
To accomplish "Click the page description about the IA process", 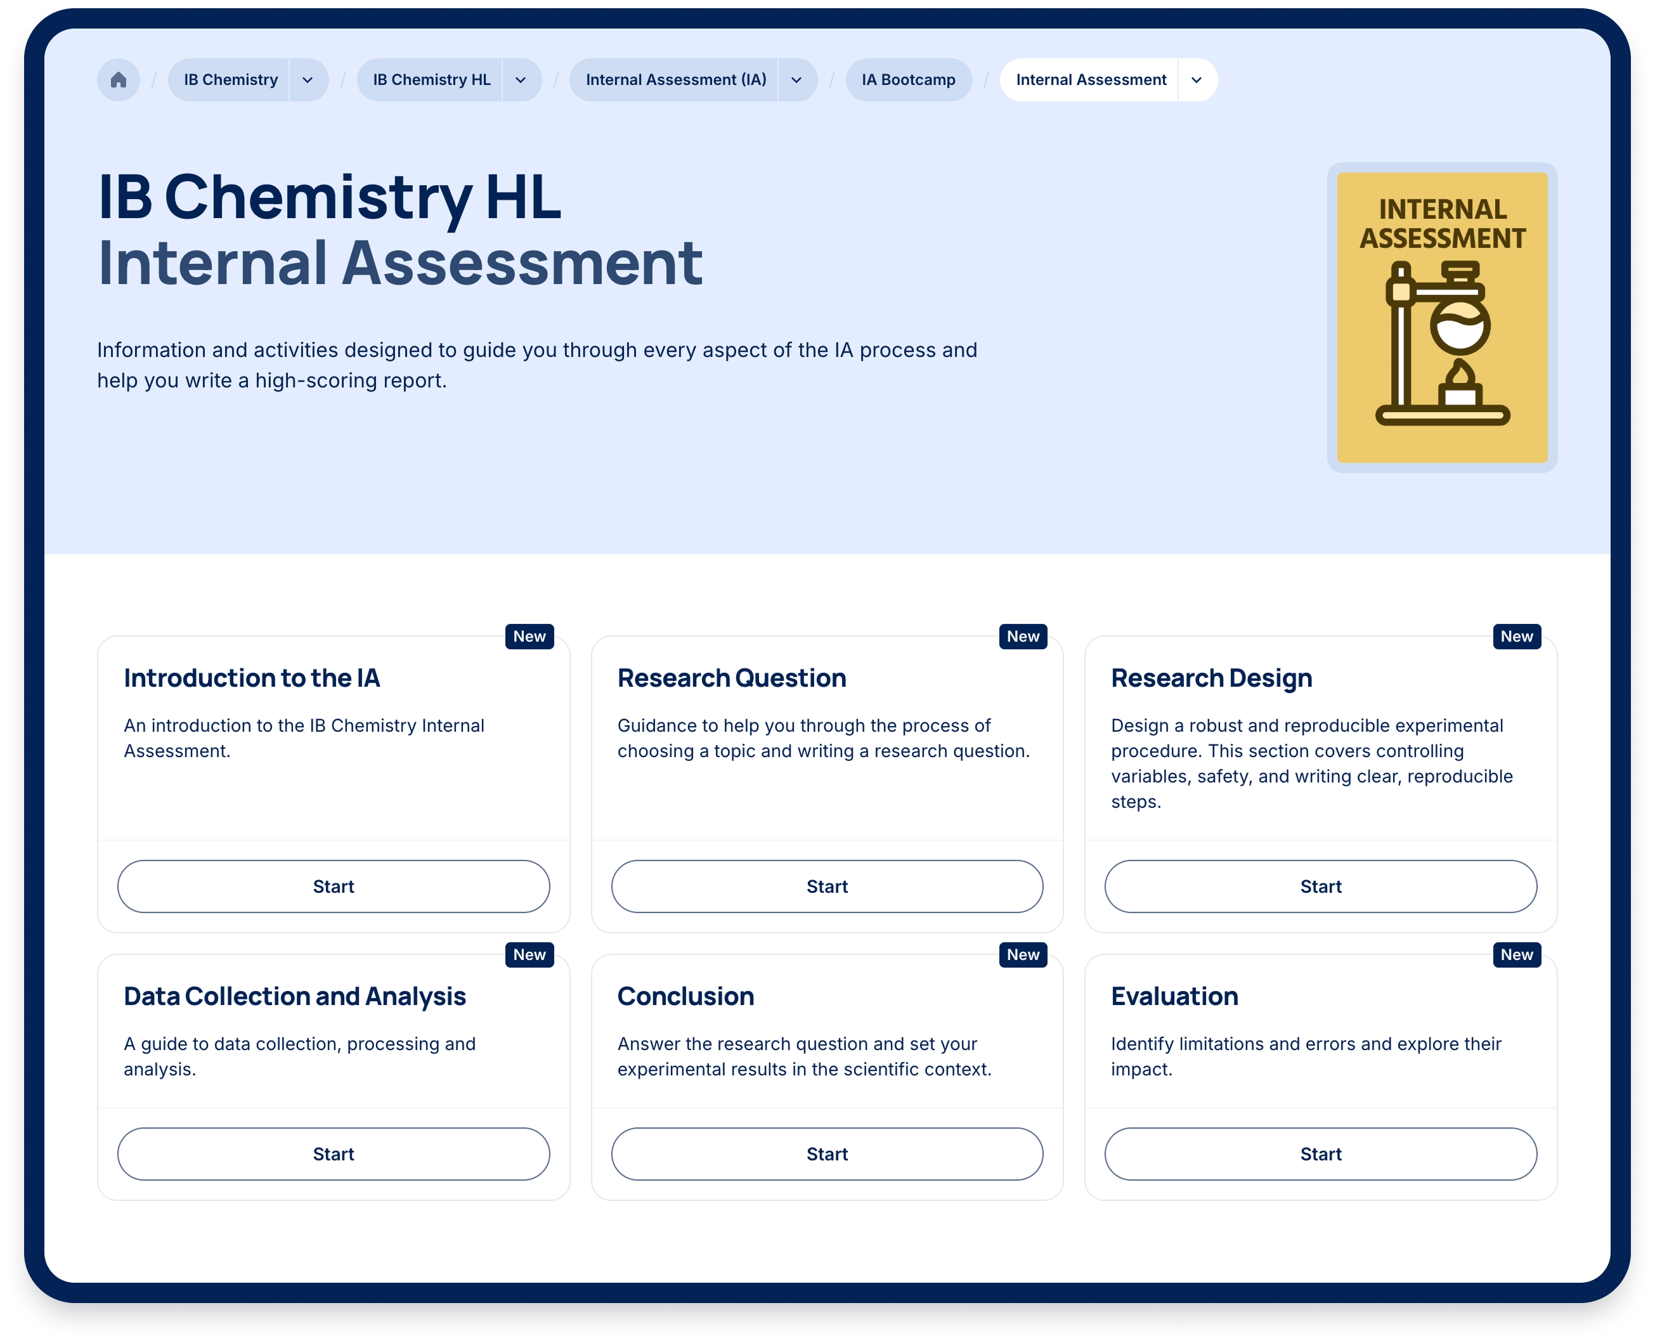I will click(537, 365).
